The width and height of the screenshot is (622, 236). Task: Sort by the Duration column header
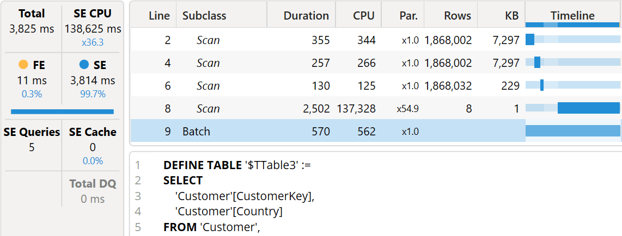click(306, 16)
